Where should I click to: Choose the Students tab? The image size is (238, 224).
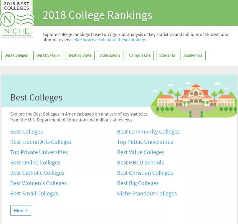point(167,55)
